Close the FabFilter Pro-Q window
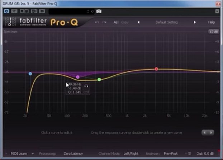Viewport: 223px width, 160px height. click(x=218, y=4)
